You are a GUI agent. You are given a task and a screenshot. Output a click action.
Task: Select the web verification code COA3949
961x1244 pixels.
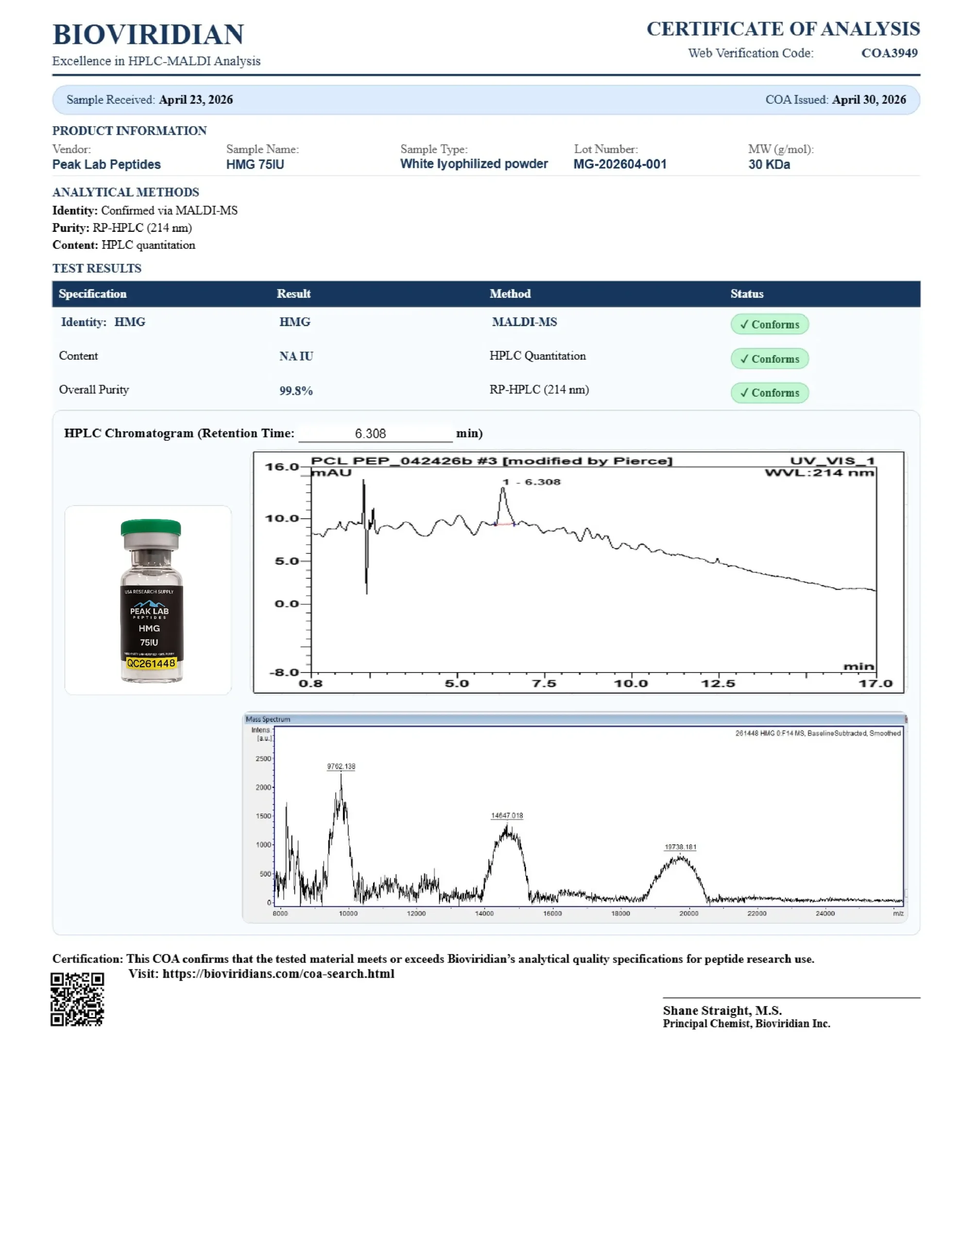[x=889, y=53]
